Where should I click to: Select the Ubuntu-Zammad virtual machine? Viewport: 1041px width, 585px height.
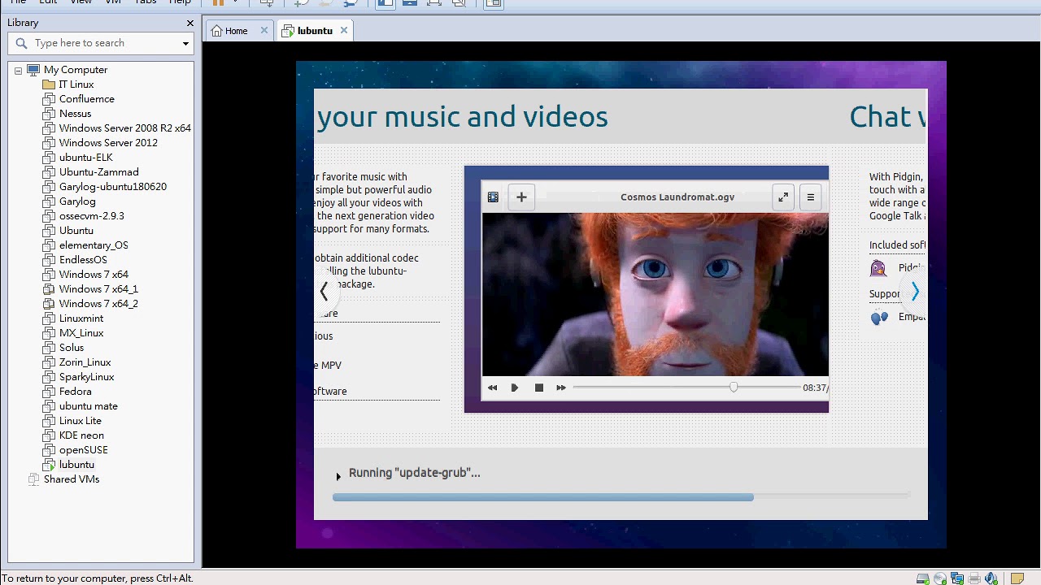click(98, 172)
